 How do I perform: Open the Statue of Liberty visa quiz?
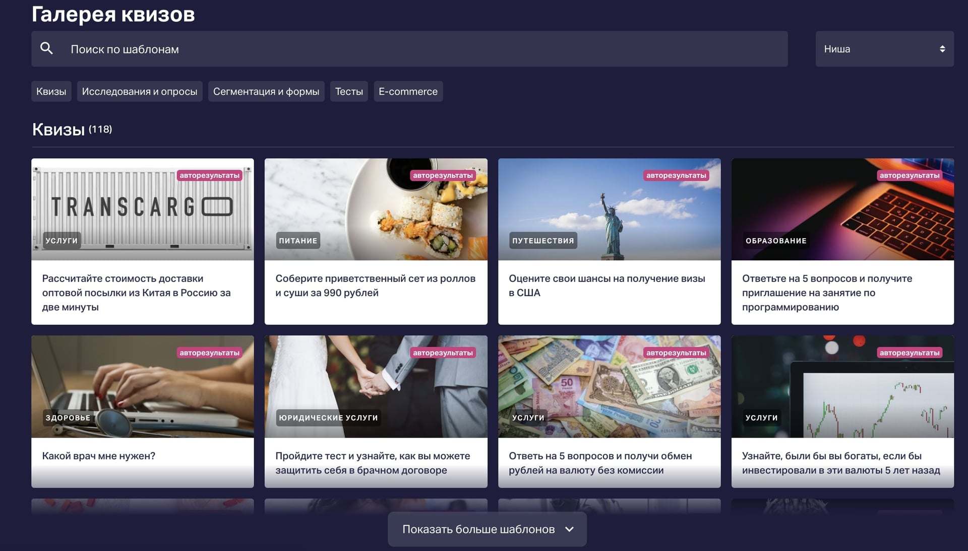coord(609,209)
